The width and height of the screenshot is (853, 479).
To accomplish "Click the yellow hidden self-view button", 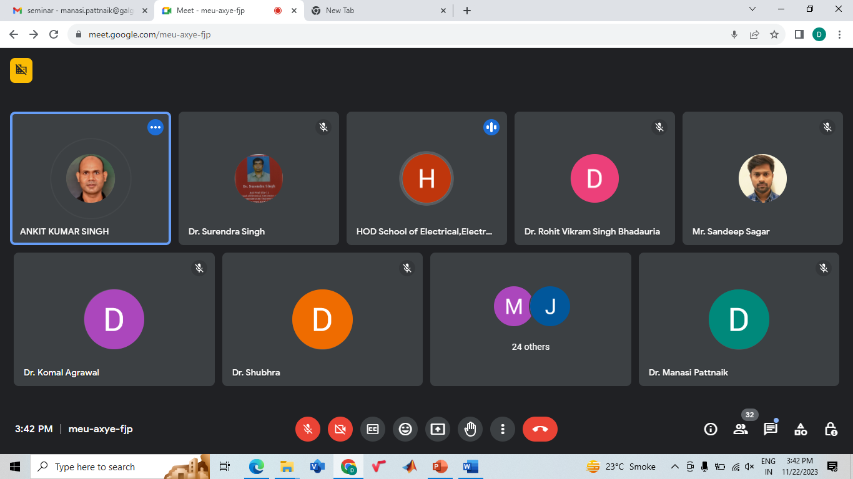I will click(21, 70).
